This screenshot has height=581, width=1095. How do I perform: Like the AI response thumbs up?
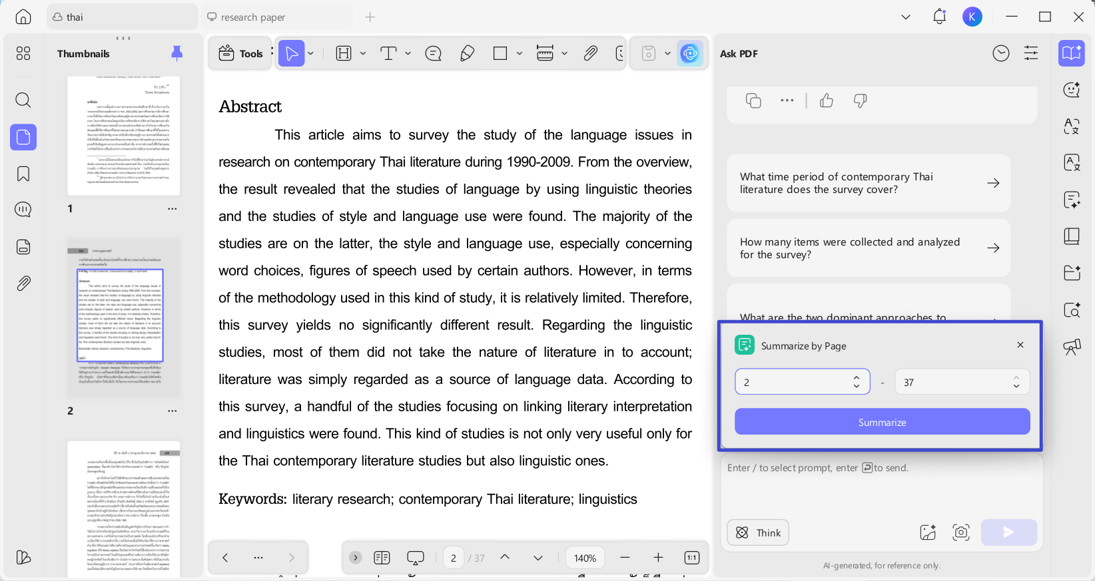point(827,100)
